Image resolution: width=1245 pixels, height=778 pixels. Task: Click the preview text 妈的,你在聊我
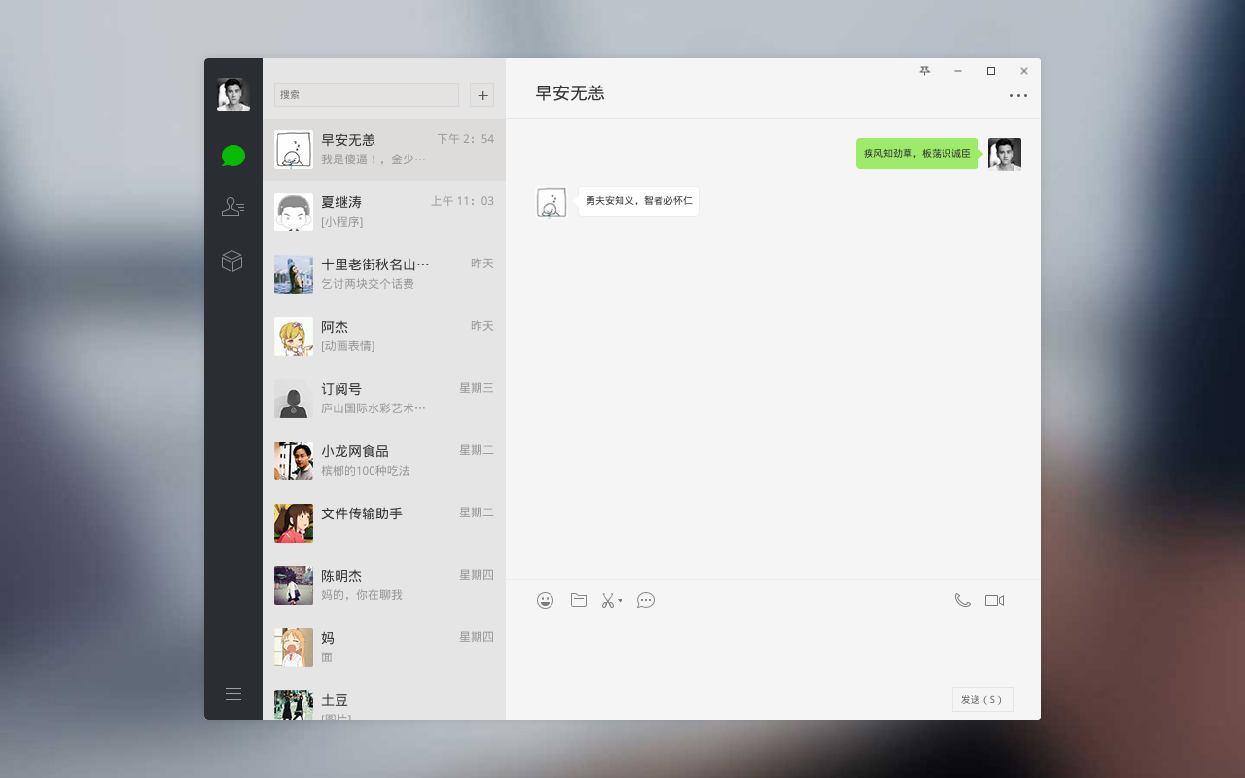[x=362, y=595]
